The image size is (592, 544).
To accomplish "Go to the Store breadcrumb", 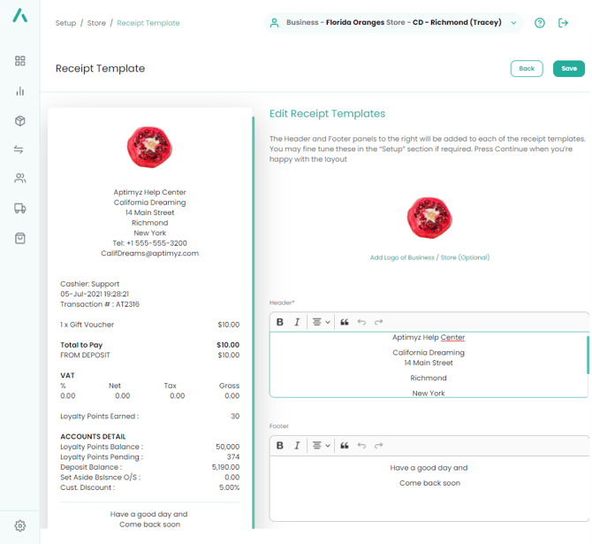I will [96, 23].
